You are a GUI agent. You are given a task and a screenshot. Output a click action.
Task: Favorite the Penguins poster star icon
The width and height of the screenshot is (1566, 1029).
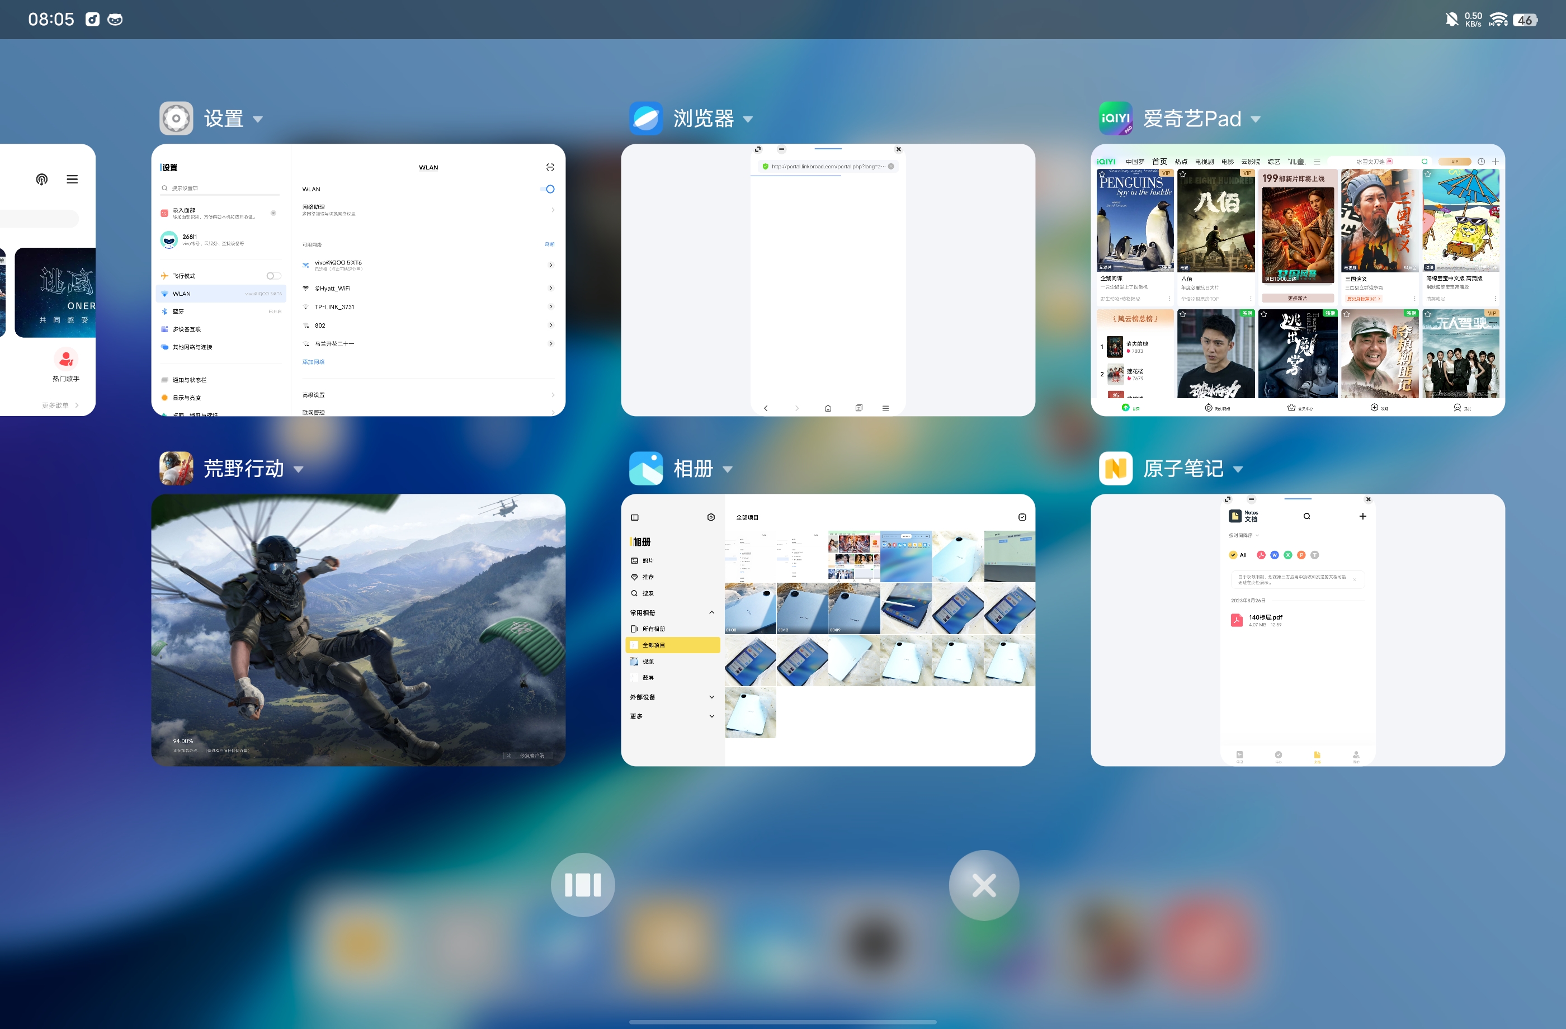click(1102, 174)
